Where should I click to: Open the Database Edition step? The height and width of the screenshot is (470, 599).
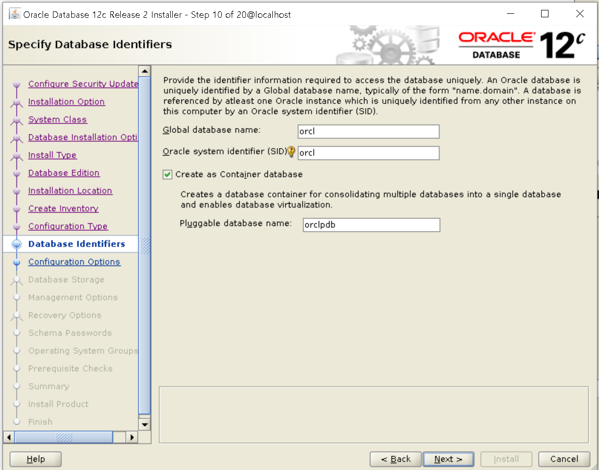[64, 172]
